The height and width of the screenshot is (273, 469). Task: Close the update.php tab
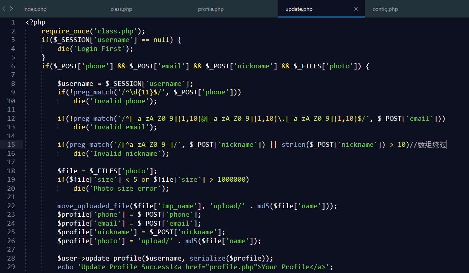pyautogui.click(x=356, y=9)
